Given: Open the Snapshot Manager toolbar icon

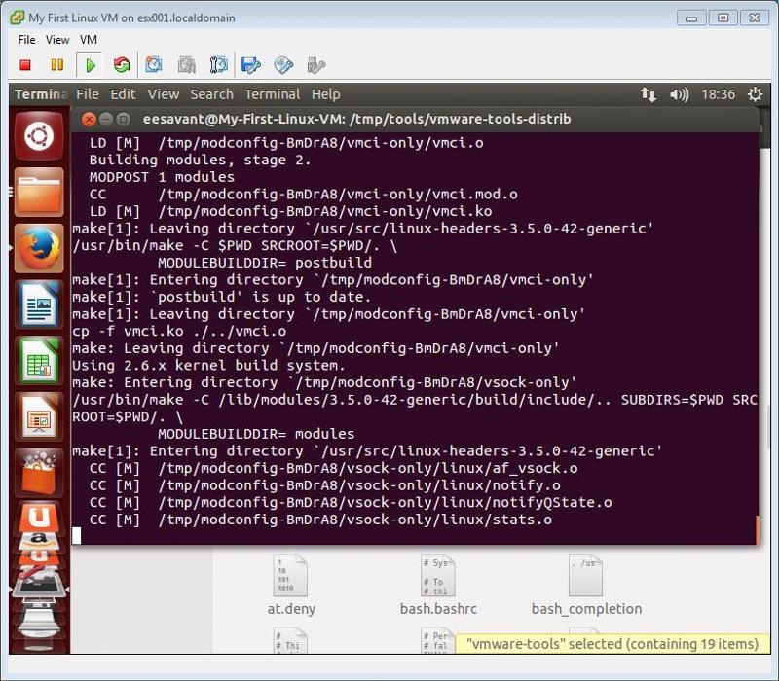Looking at the screenshot, I should (218, 65).
